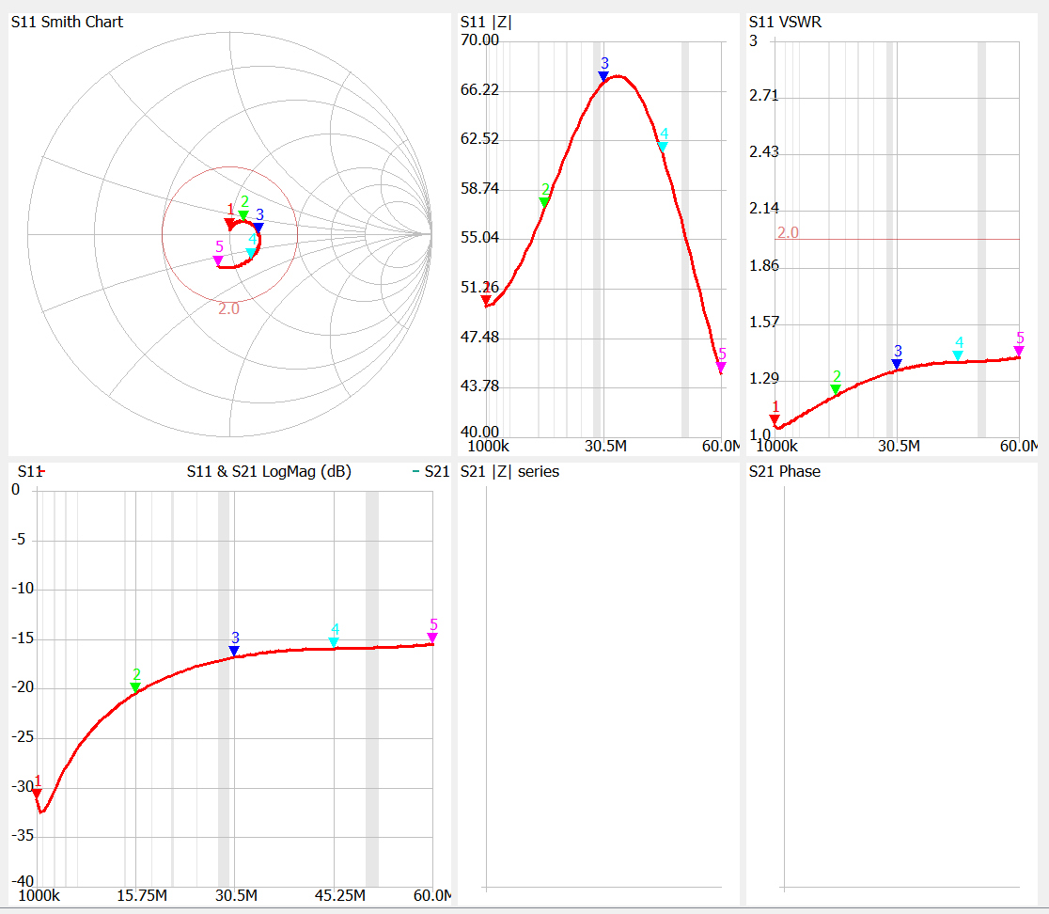Click red marker 1 on the Smith chart
The height and width of the screenshot is (914, 1049).
229,224
